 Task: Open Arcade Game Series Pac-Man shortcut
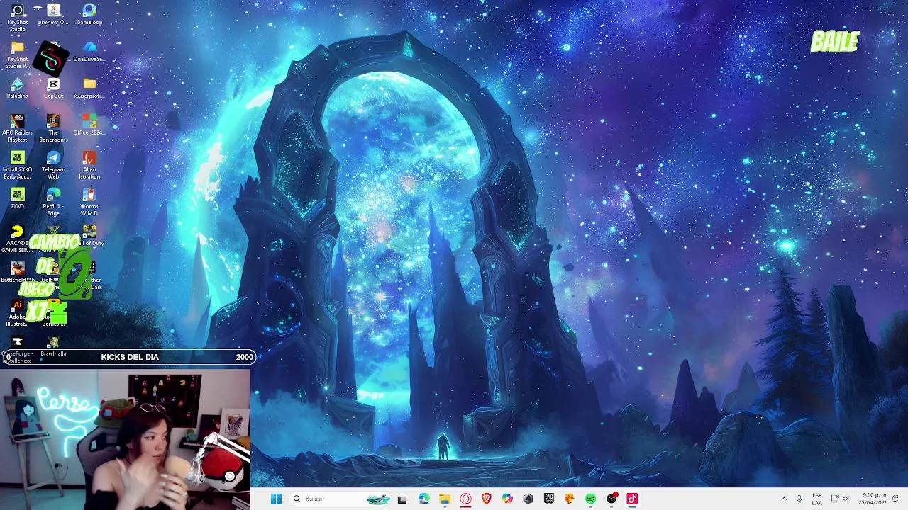[x=17, y=239]
